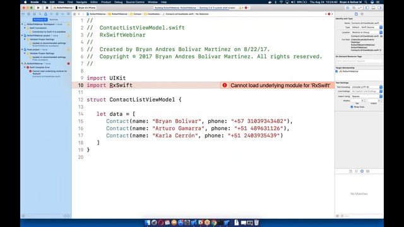Viewport: 404px width, 227px height.
Task: Show the Version editor
Action: (360, 8)
